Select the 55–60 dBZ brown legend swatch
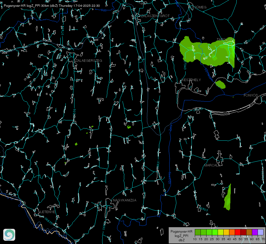 pyautogui.click(x=249, y=232)
